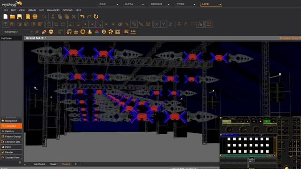Undo the last action with the arrow icon

[82, 17]
